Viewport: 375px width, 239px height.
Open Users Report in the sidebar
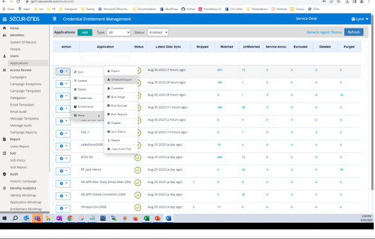tap(19, 146)
